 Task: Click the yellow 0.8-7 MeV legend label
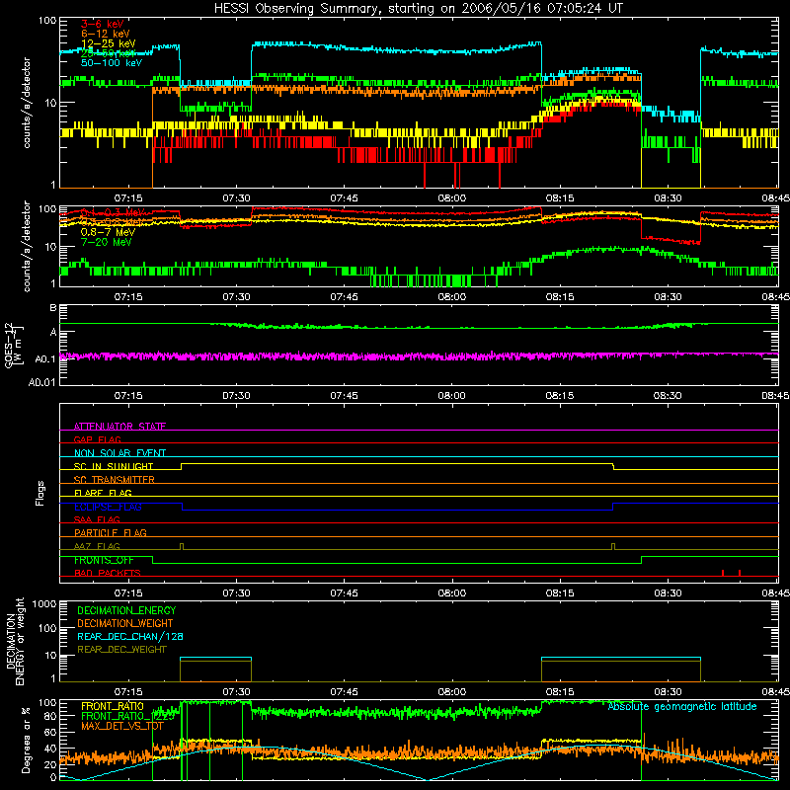coord(108,232)
